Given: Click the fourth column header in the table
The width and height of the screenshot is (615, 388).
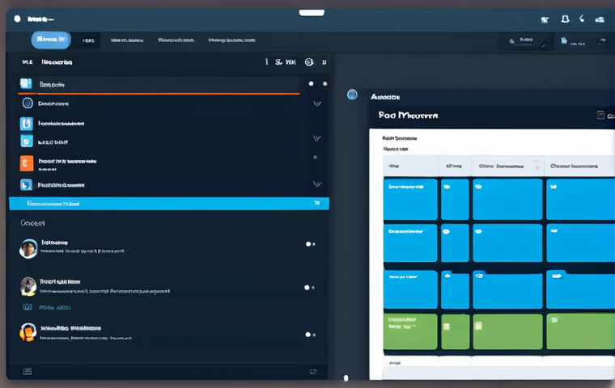Looking at the screenshot, I should point(579,166).
